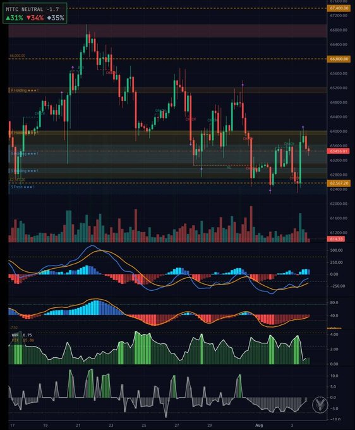Click the 27 date label on time axis
Screen dimensions: 355x430
(x=177, y=426)
